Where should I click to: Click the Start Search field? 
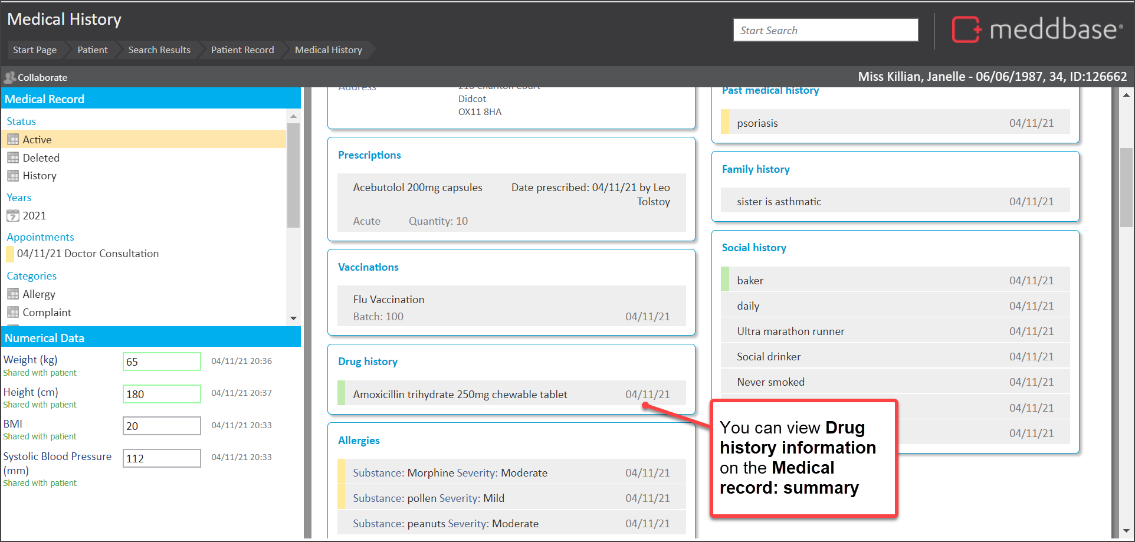pos(825,30)
